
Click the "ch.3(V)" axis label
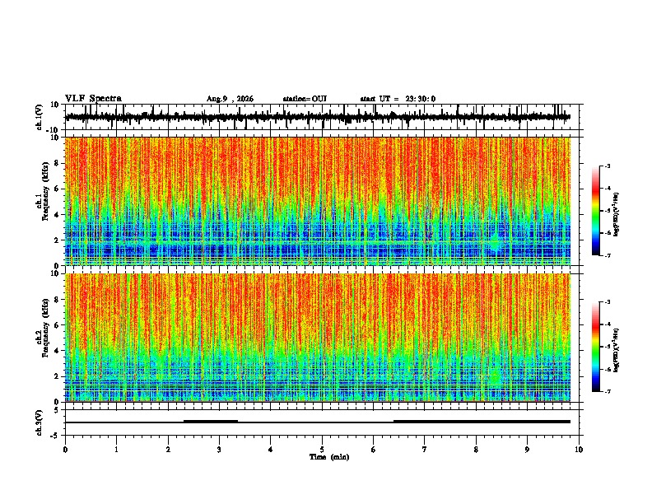coord(40,423)
